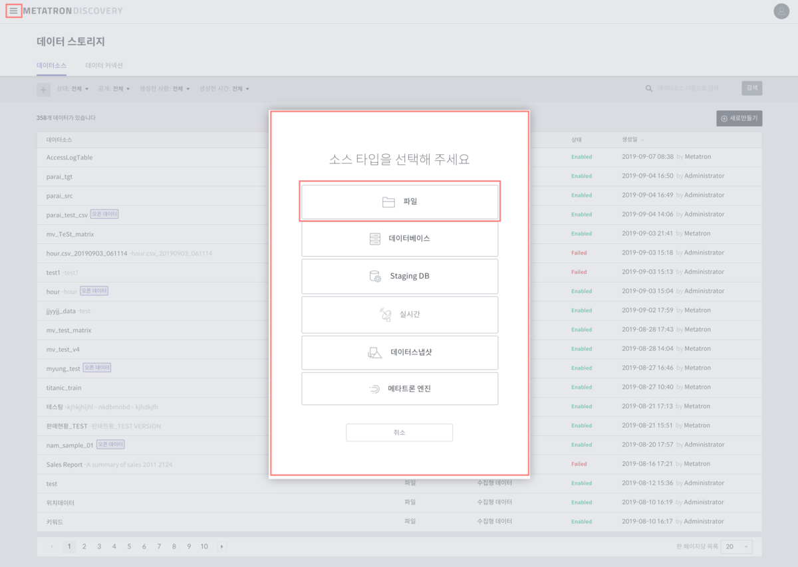798x567 pixels.
Task: Choose 파일 as the source type
Action: tap(400, 201)
